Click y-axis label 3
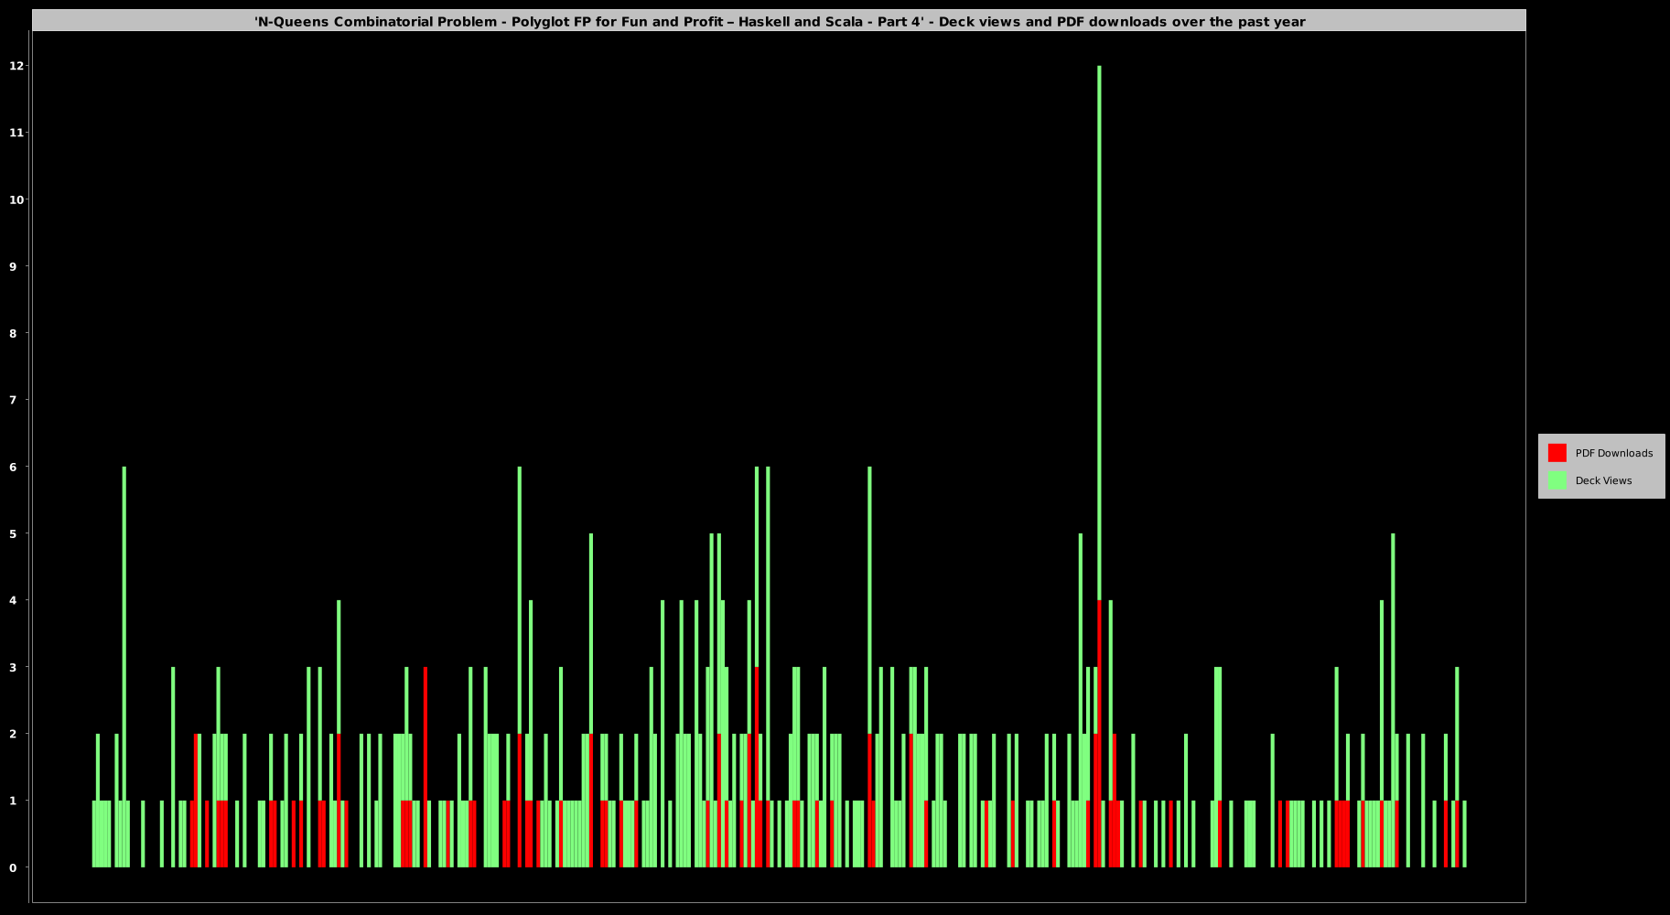The image size is (1670, 915). [x=13, y=667]
